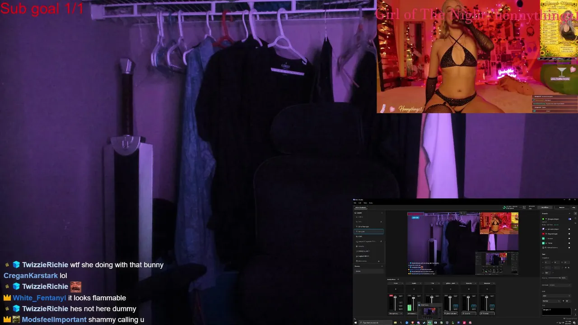Click the red YouTube platform icon

pyautogui.click(x=543, y=234)
